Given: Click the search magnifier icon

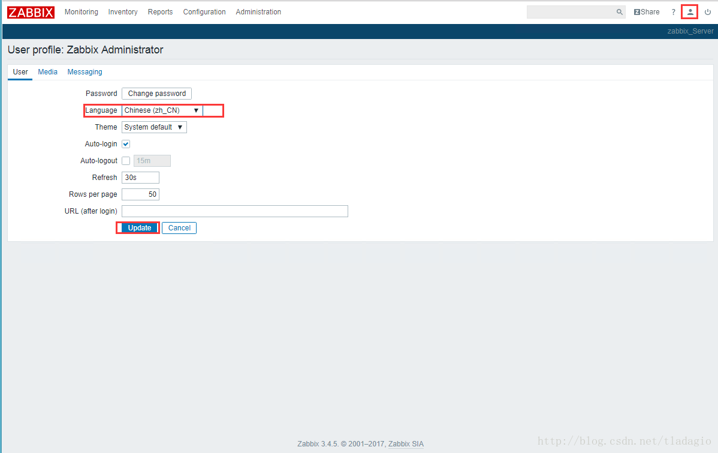Looking at the screenshot, I should tap(620, 12).
